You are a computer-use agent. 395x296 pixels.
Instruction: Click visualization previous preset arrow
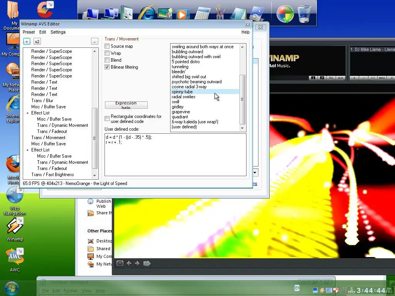click(x=129, y=263)
